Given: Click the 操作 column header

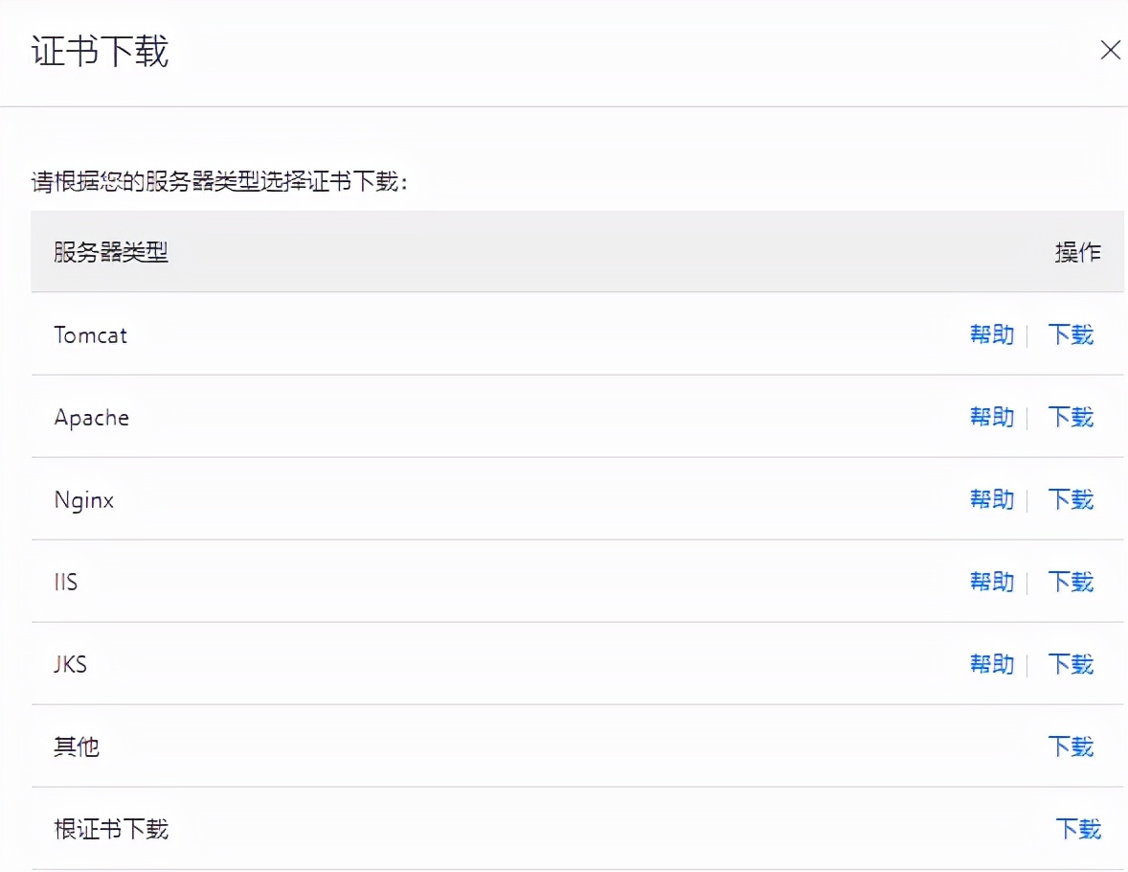Looking at the screenshot, I should pos(1079,252).
